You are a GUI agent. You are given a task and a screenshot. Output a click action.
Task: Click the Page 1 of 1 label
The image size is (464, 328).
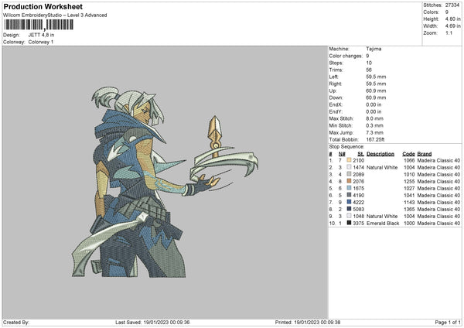448,322
